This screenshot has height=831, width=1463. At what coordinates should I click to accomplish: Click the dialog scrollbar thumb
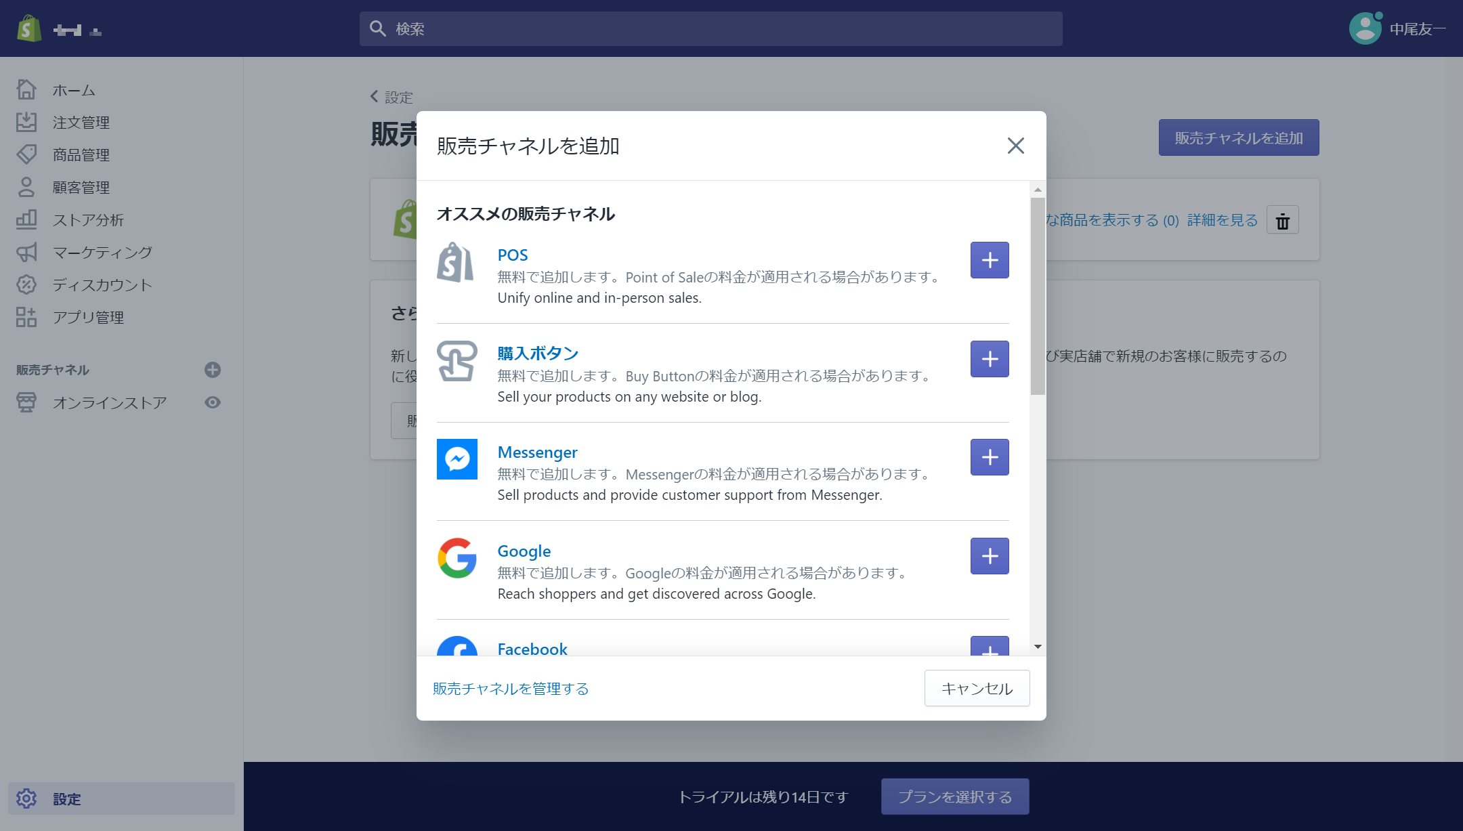click(x=1038, y=296)
